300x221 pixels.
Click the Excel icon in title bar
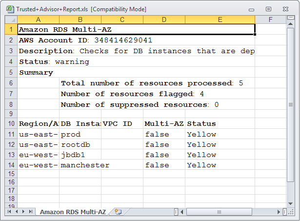[x=10, y=9]
